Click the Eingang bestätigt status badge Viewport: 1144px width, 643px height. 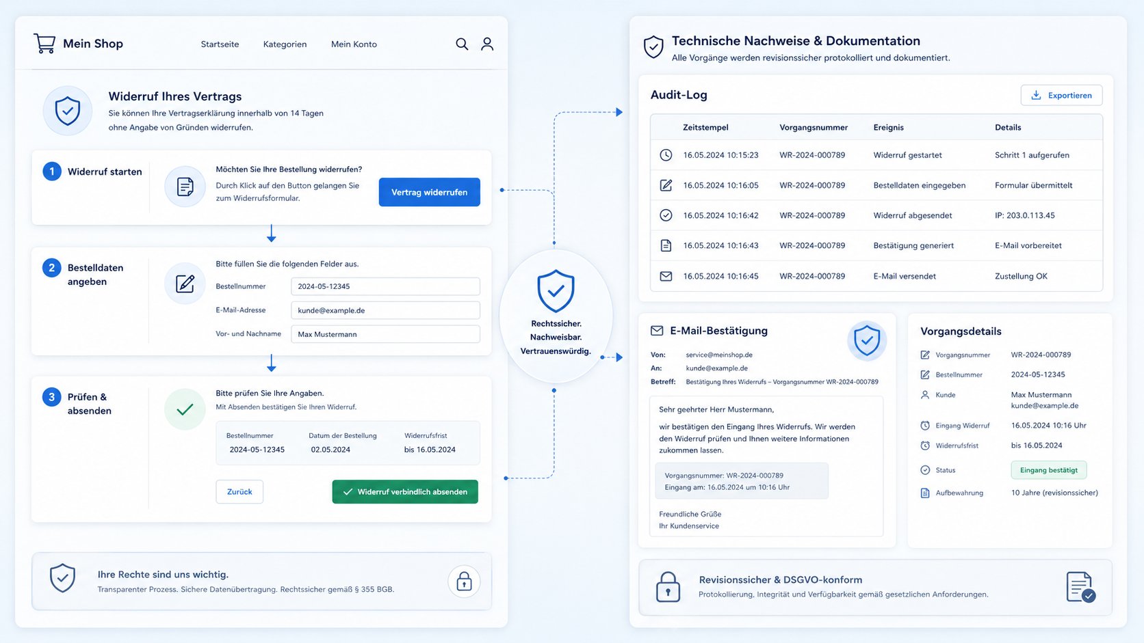tap(1049, 470)
